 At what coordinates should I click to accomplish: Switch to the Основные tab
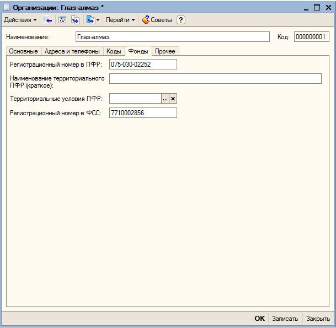click(x=23, y=51)
